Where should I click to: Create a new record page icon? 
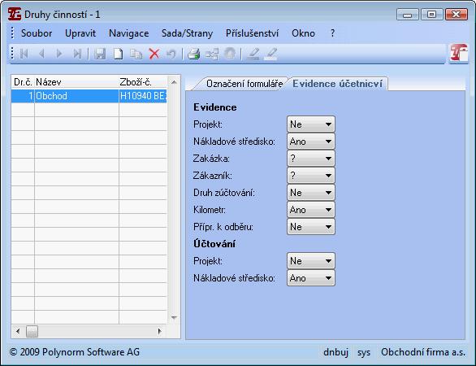click(118, 54)
